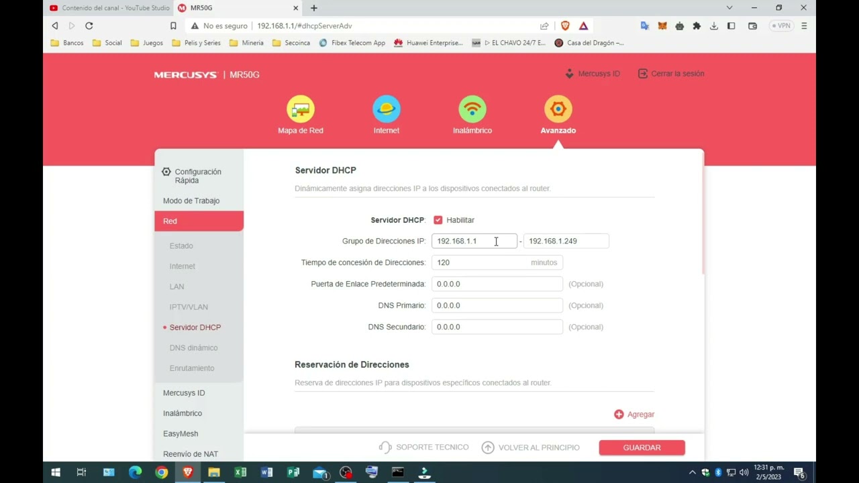Open the Inalámbrico wifi icon
This screenshot has width=859, height=483.
[x=472, y=109]
